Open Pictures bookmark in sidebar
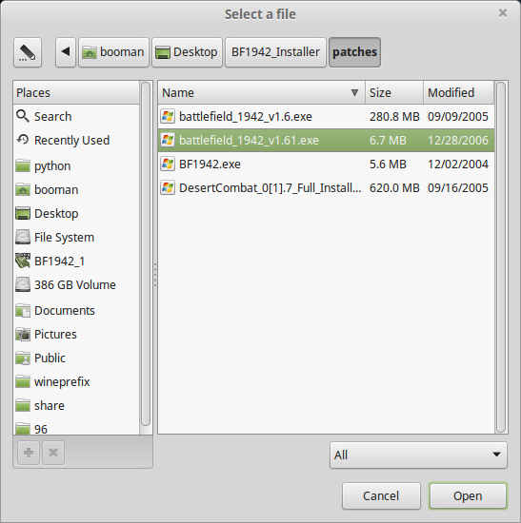Screen dimensions: 521x523 (76, 334)
